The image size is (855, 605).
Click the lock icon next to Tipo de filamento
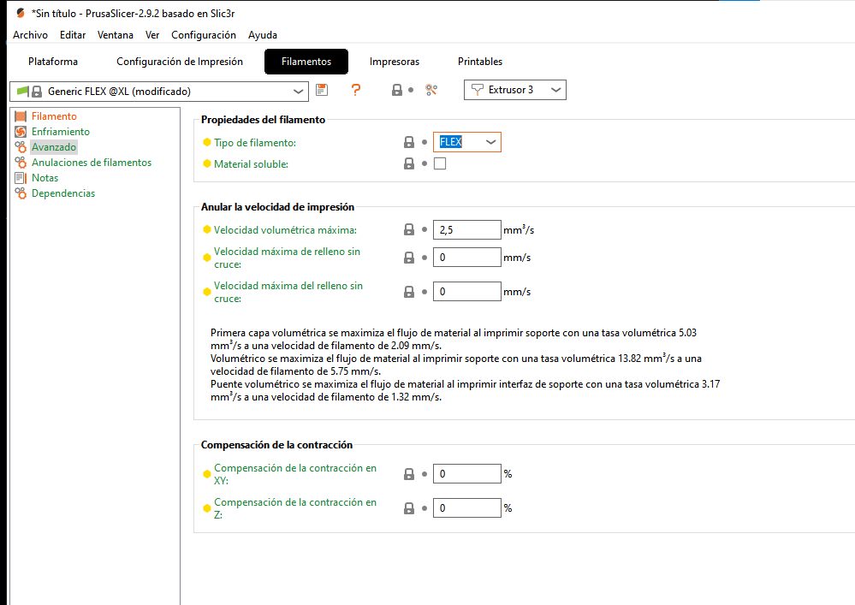(409, 142)
